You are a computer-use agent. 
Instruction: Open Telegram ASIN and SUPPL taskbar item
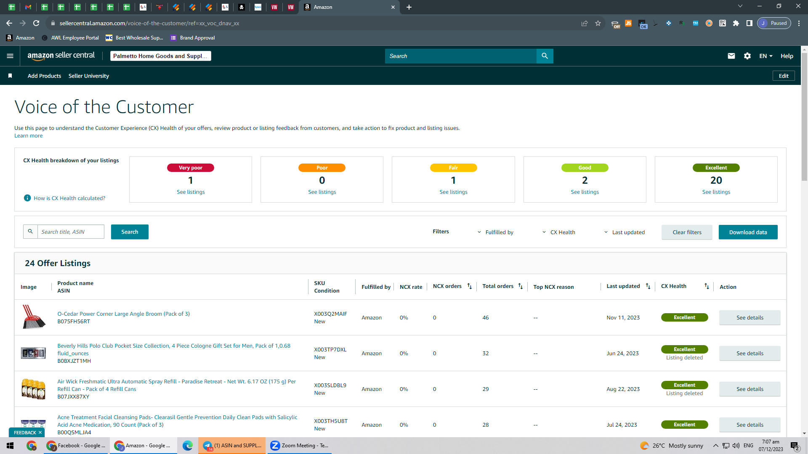[232, 446]
